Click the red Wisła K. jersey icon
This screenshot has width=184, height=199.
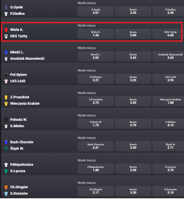click(6, 30)
